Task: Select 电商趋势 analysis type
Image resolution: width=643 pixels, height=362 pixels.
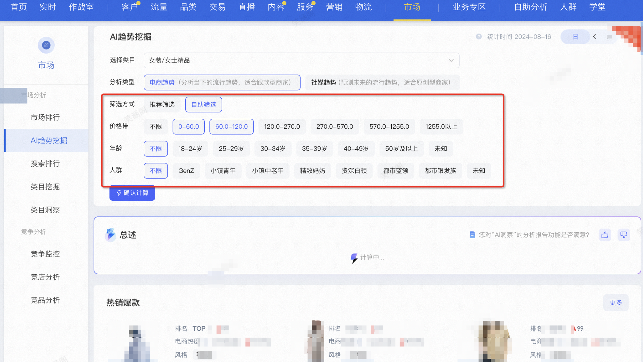Action: (222, 82)
